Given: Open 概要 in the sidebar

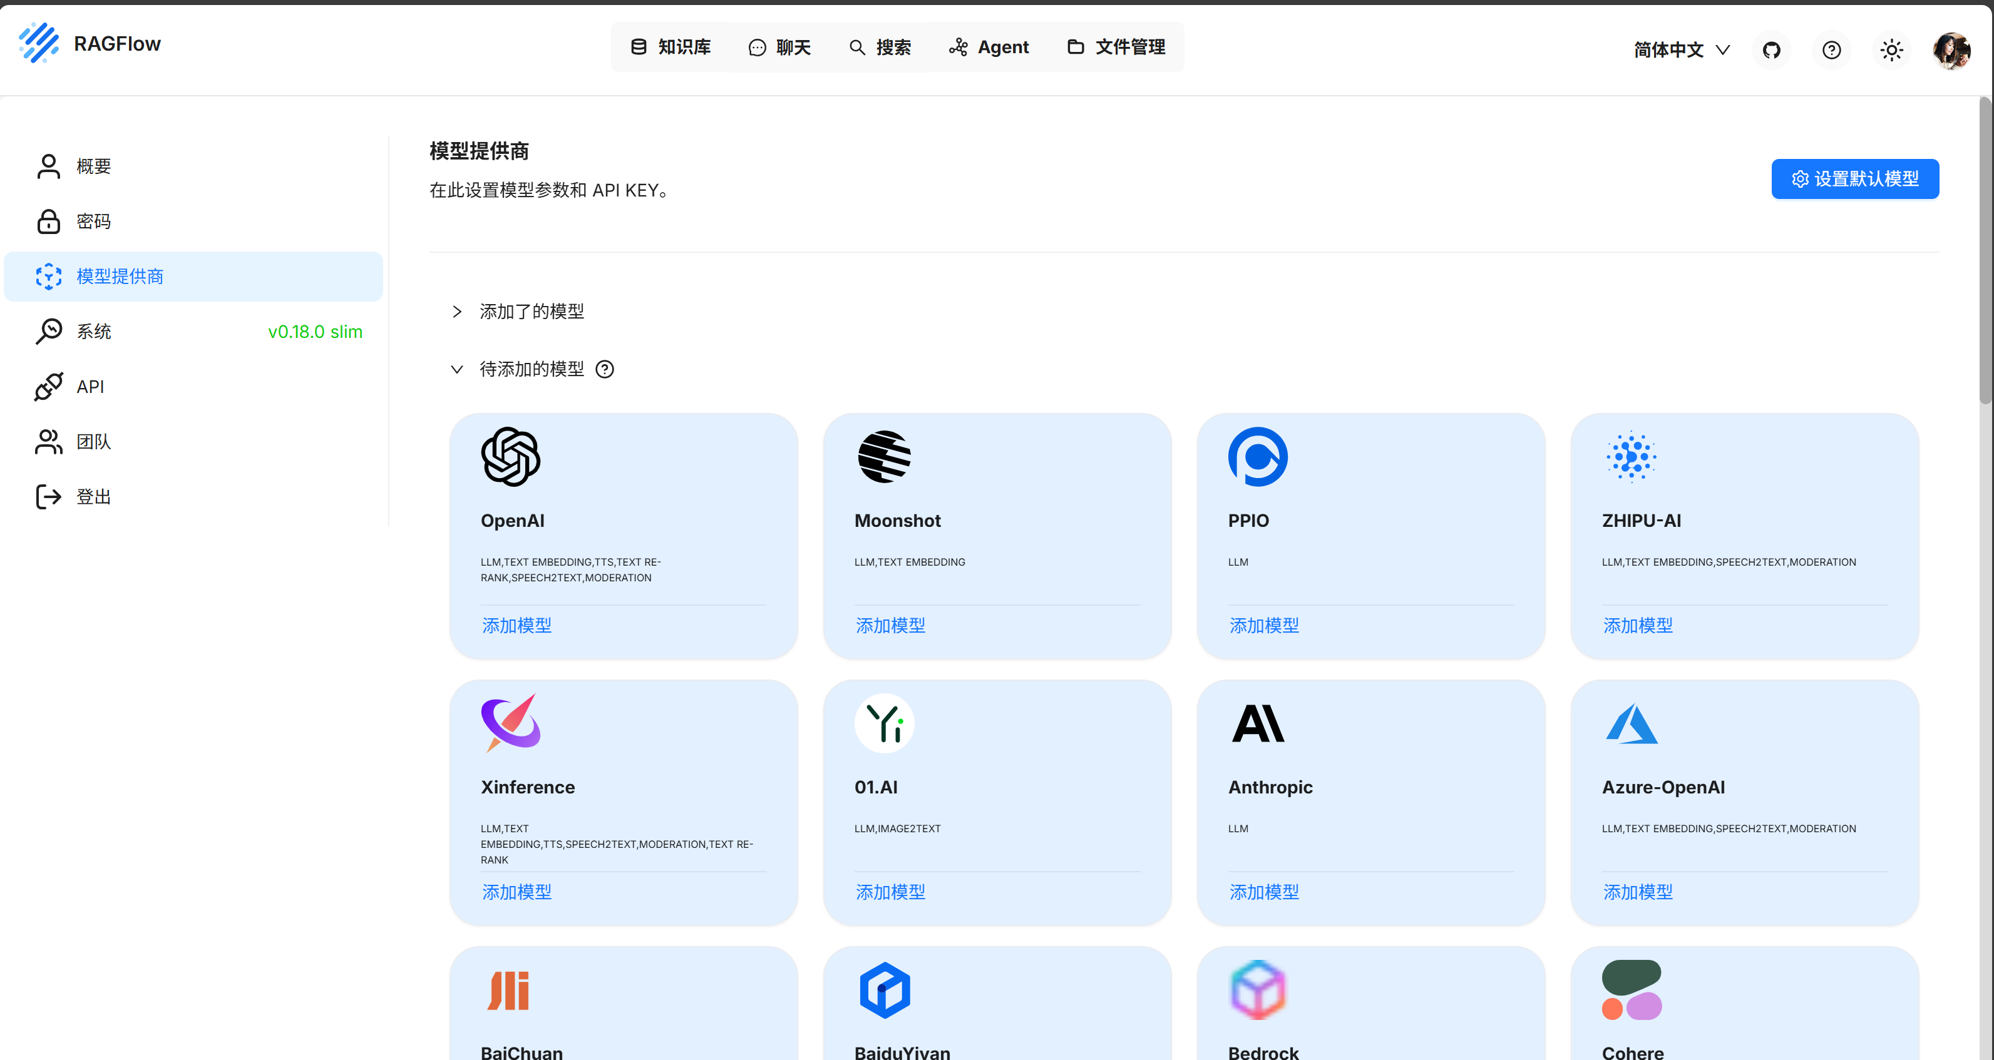Looking at the screenshot, I should (x=193, y=166).
